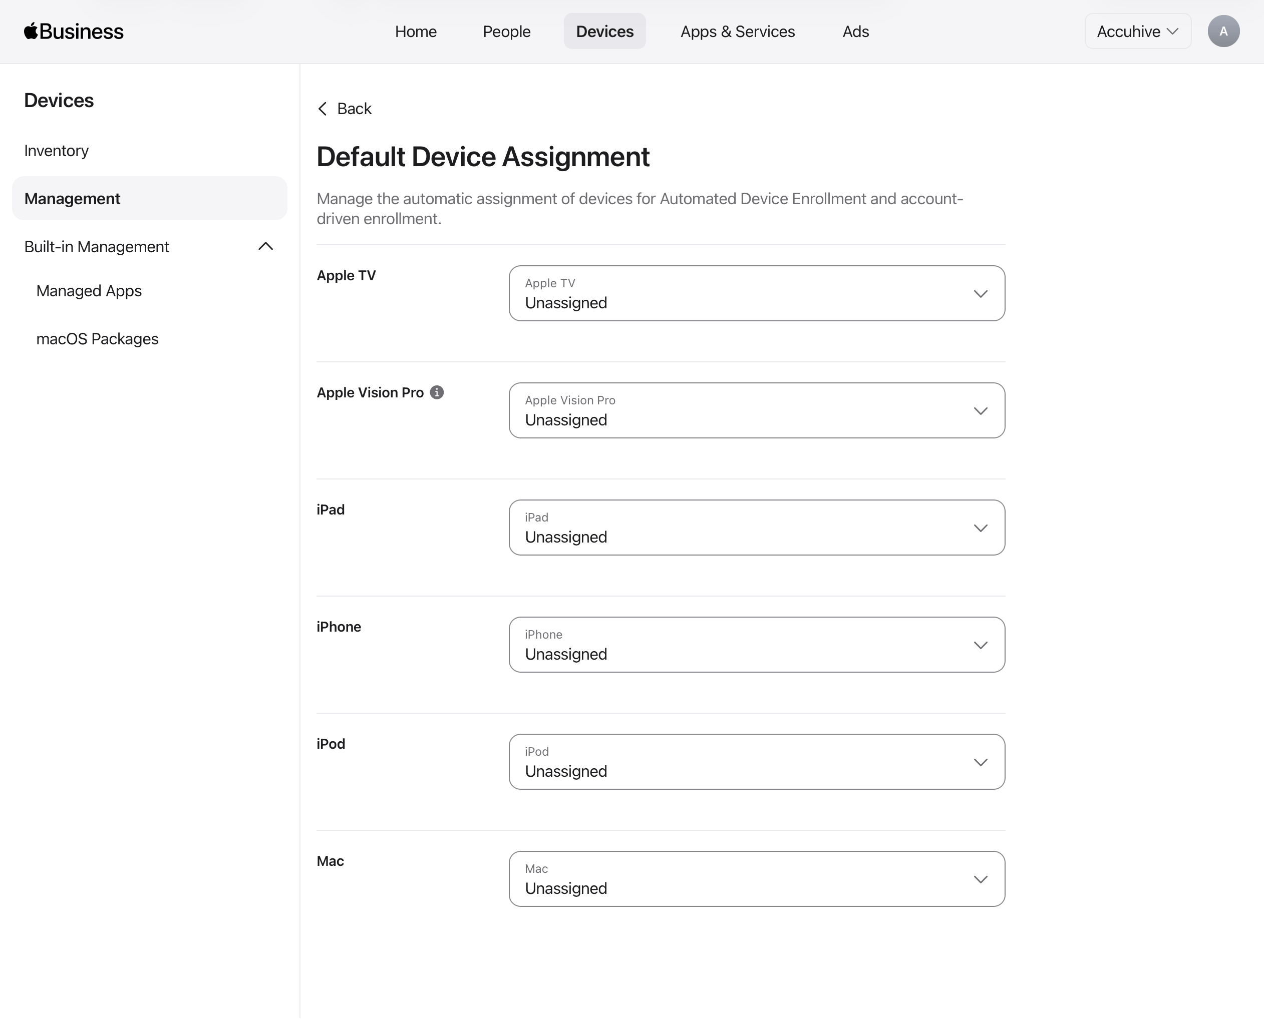Click the Apple Business logo
This screenshot has width=1264, height=1019.
click(x=74, y=31)
